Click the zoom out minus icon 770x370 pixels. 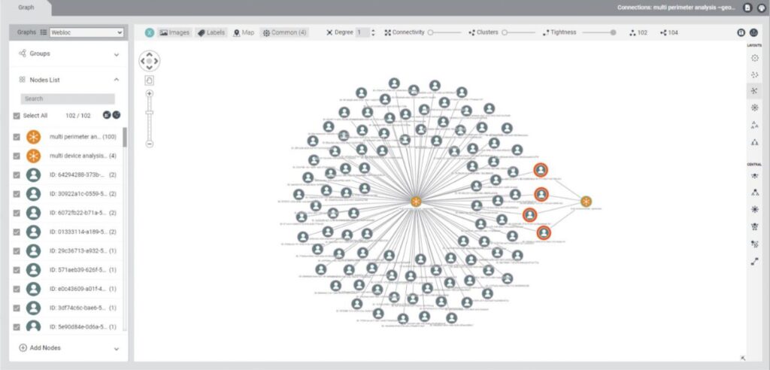tap(150, 143)
